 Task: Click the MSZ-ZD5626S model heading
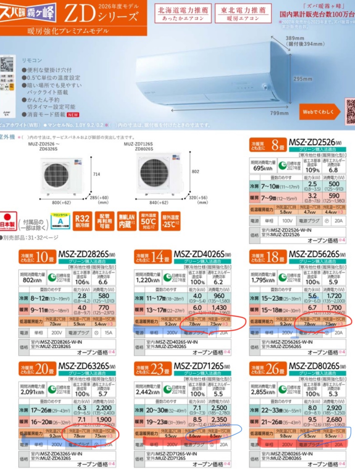[x=317, y=254]
